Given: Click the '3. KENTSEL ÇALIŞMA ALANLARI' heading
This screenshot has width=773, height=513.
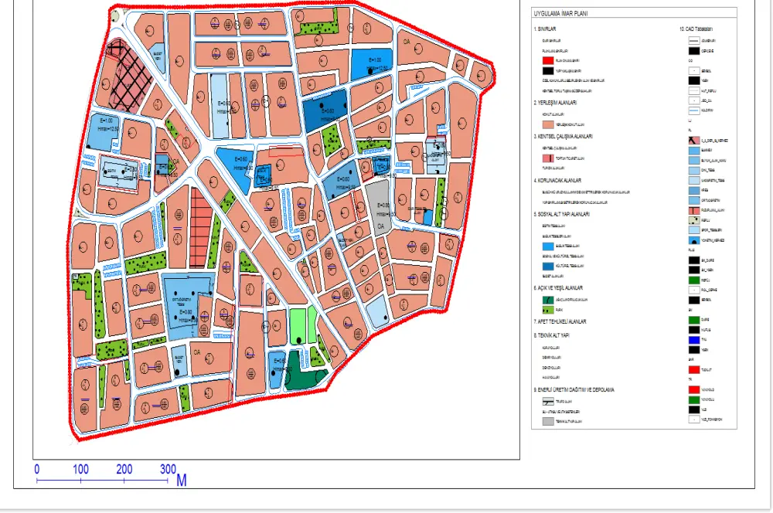Looking at the screenshot, I should tap(563, 137).
